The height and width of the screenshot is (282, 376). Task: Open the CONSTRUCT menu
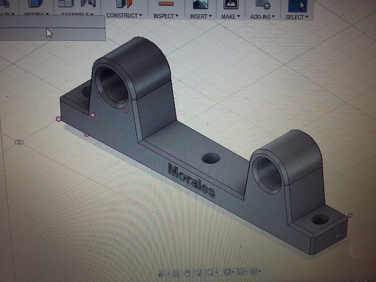[124, 16]
